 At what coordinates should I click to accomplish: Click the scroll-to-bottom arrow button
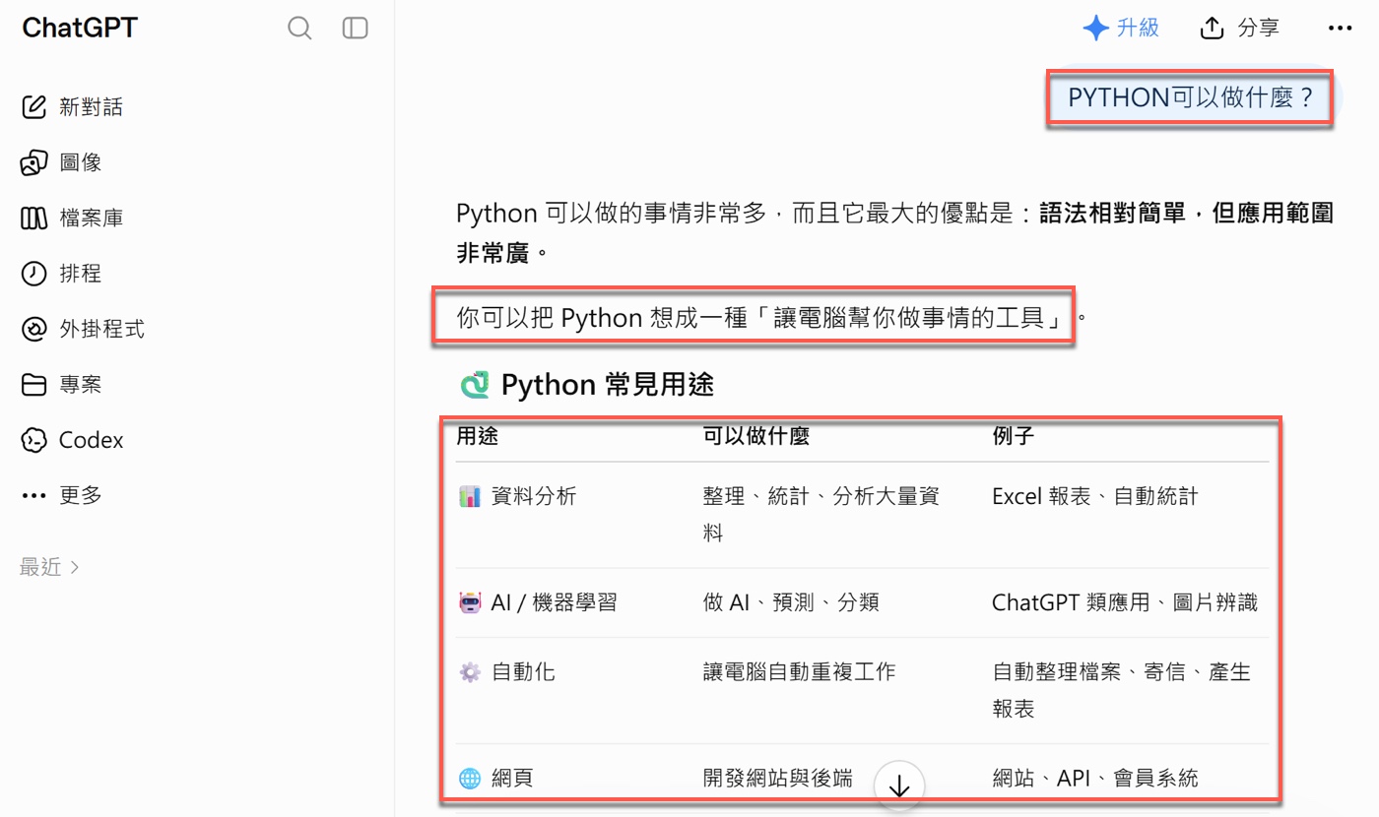point(898,786)
